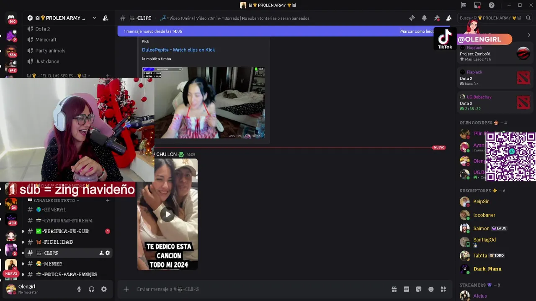The height and width of the screenshot is (301, 536).
Task: Click Marcar como leído button
Action: pos(417,31)
